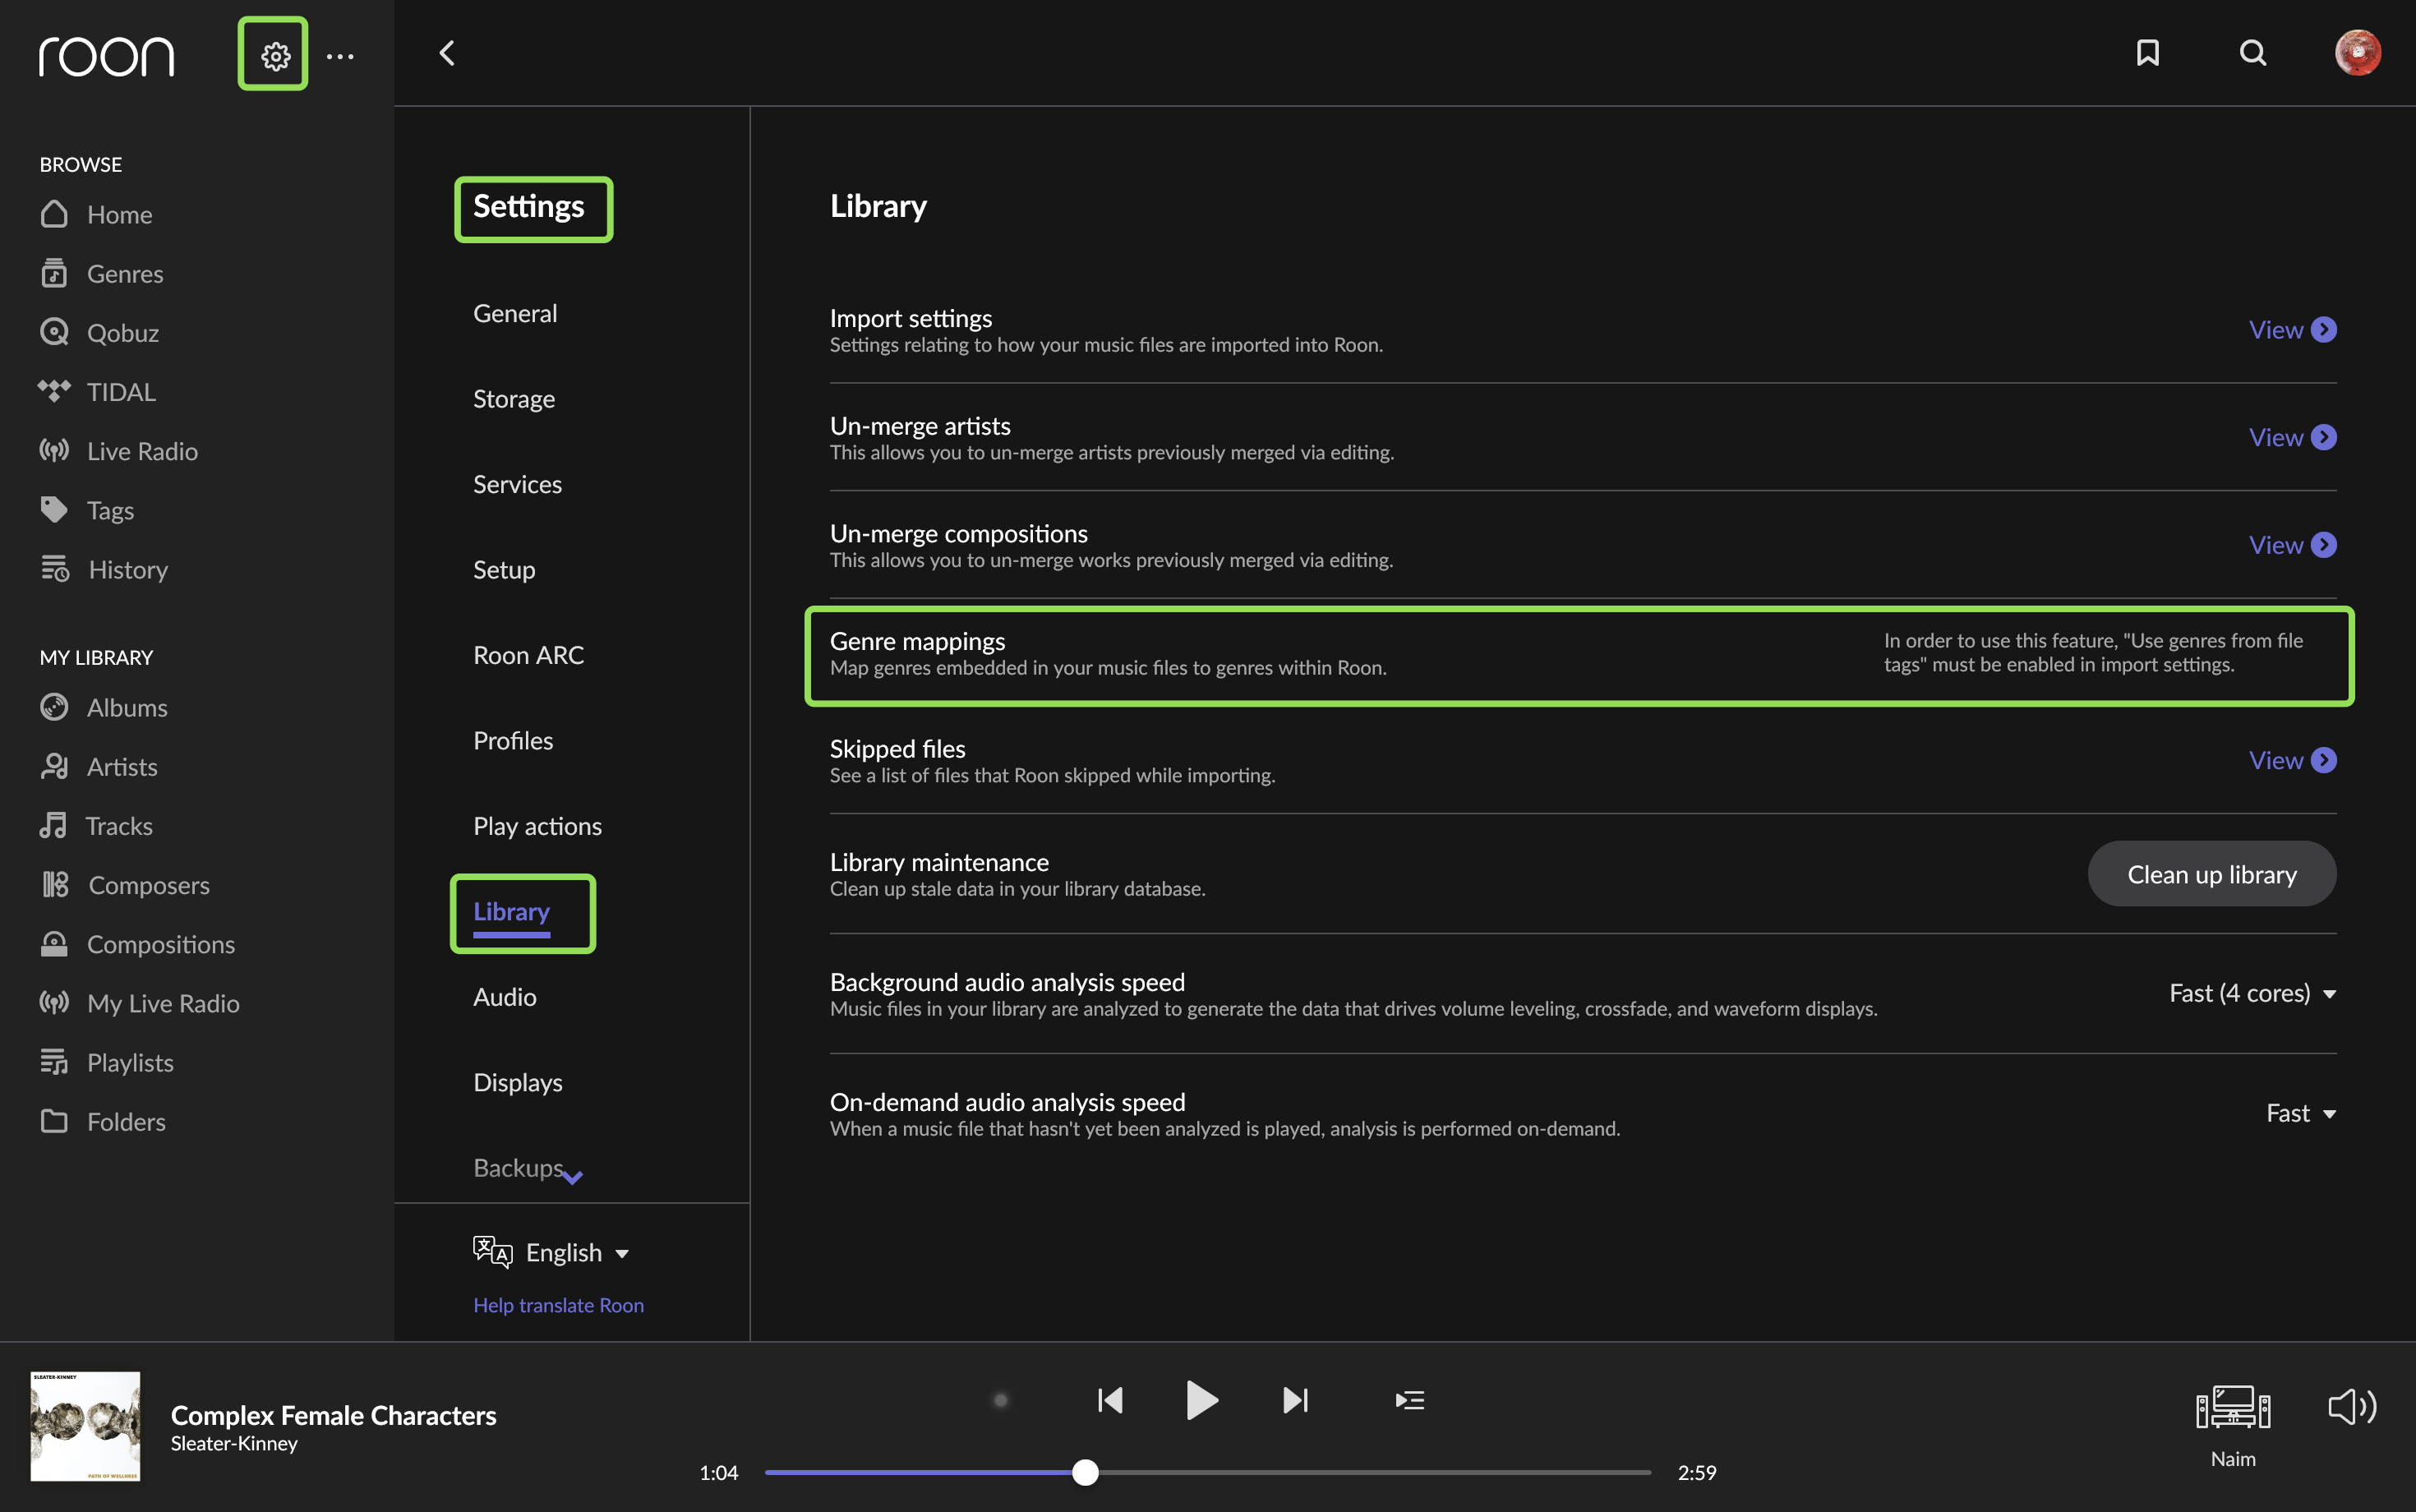The image size is (2416, 1512).
Task: Go back with the left arrow
Action: tap(447, 53)
